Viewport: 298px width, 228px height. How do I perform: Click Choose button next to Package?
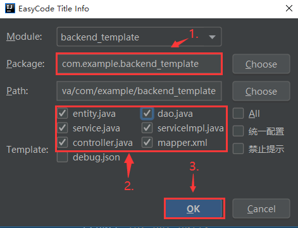(x=261, y=64)
